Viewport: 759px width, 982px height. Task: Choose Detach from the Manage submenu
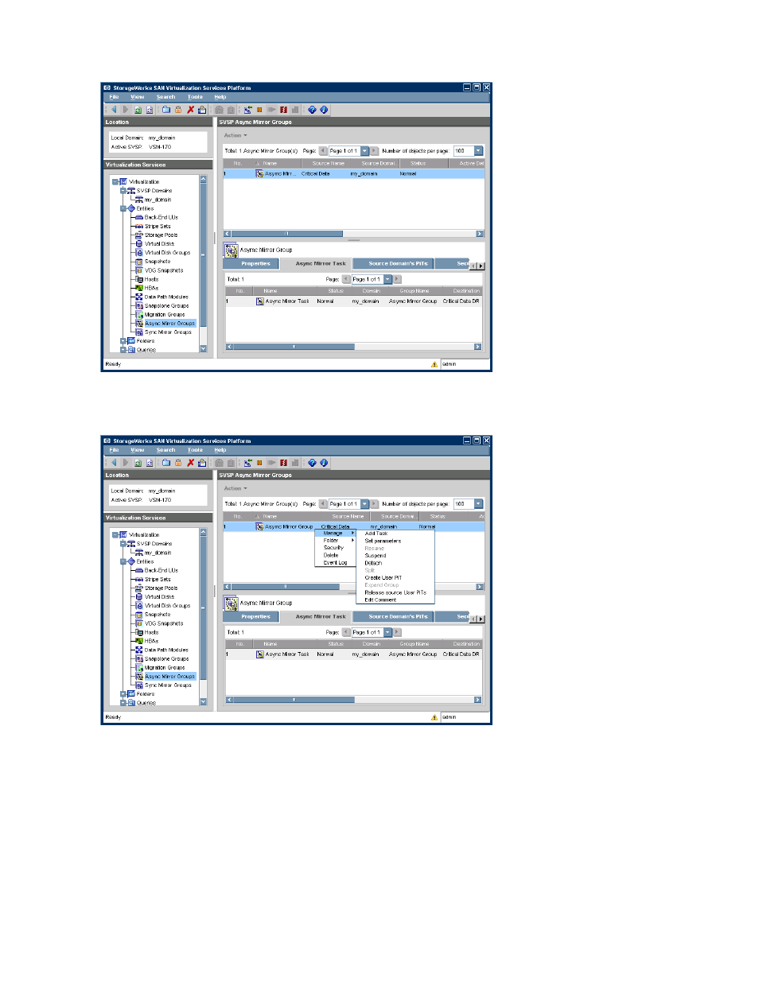click(x=373, y=563)
